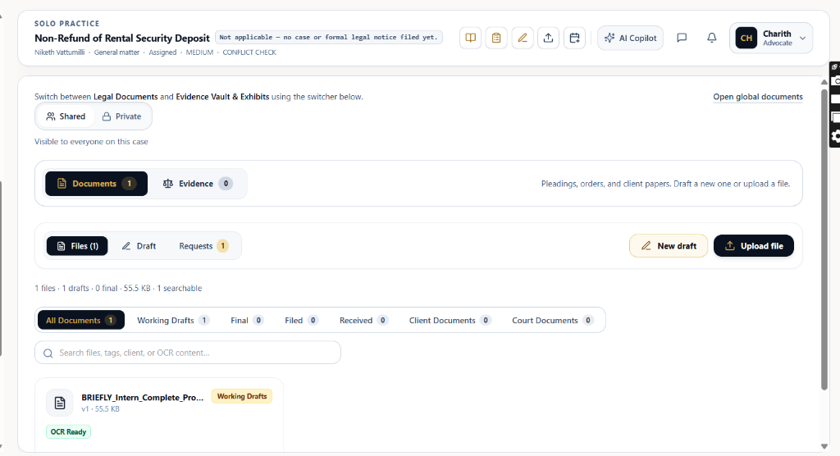
Task: Click the Requests count badge
Action: [223, 246]
